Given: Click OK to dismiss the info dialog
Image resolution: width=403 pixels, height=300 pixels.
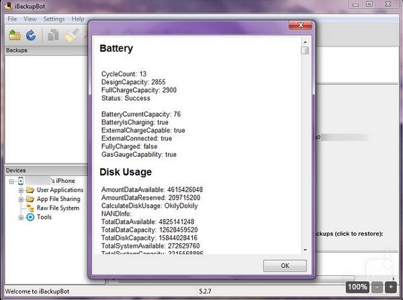Looking at the screenshot, I should click(x=285, y=266).
